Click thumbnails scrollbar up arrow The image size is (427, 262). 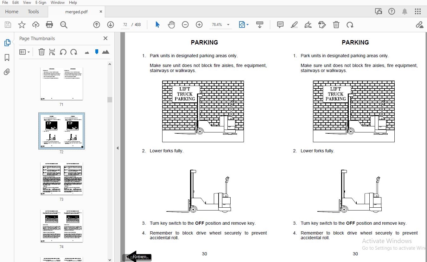tap(110, 64)
